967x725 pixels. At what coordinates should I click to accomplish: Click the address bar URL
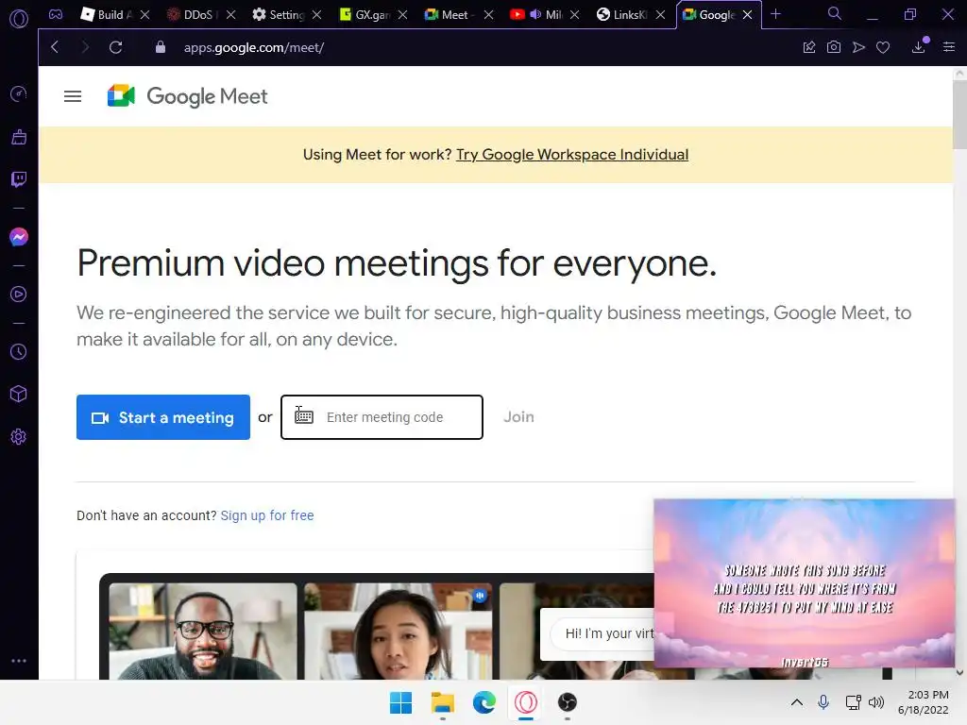click(x=254, y=47)
